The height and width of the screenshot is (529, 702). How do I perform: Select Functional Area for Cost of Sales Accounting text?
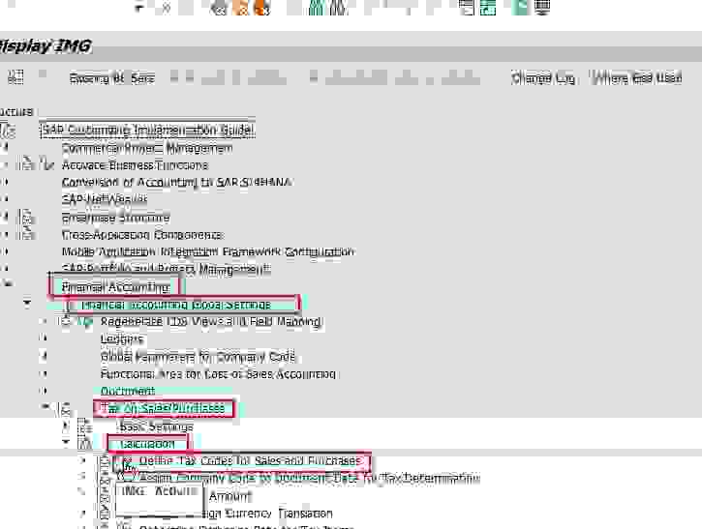(x=218, y=374)
